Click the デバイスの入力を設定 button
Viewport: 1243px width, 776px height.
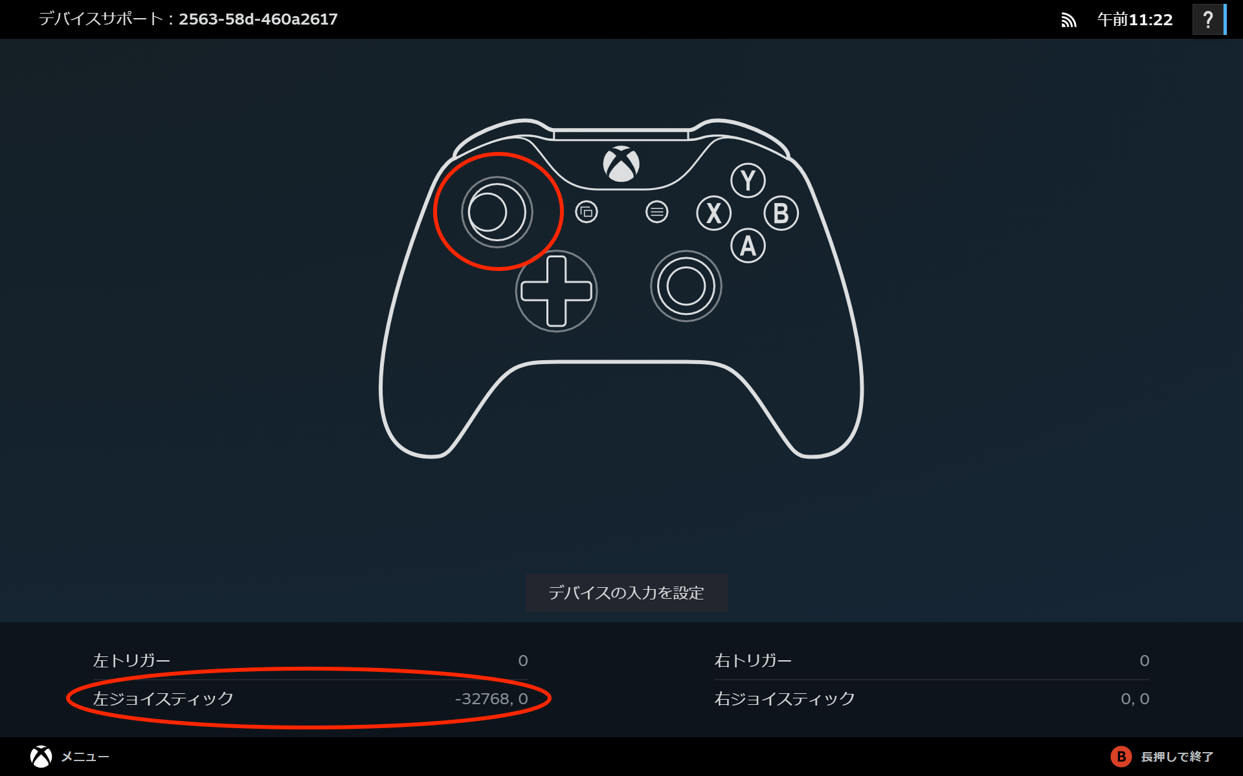click(626, 592)
